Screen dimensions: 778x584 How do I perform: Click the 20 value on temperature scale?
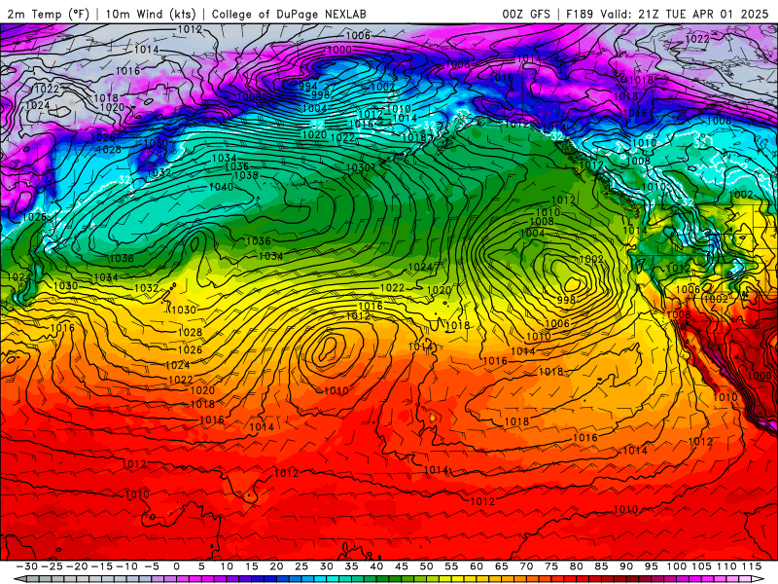point(276,566)
